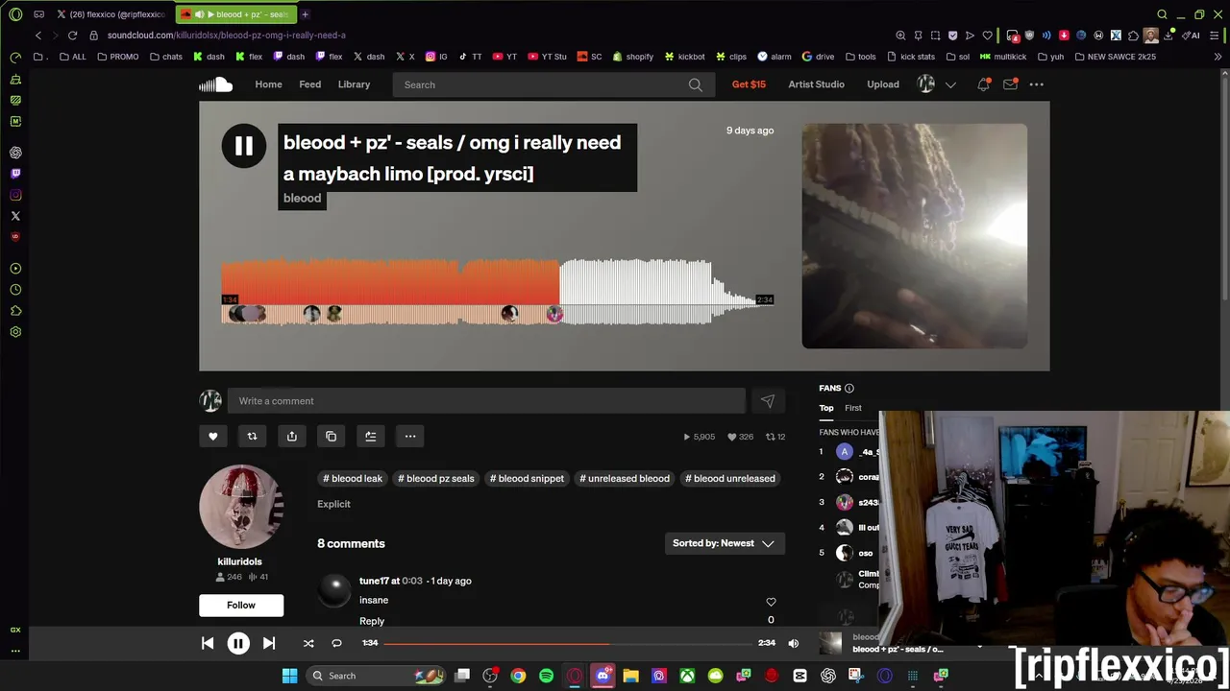This screenshot has height=691, width=1230.
Task: Repost the track via repost icon
Action: pyautogui.click(x=252, y=436)
